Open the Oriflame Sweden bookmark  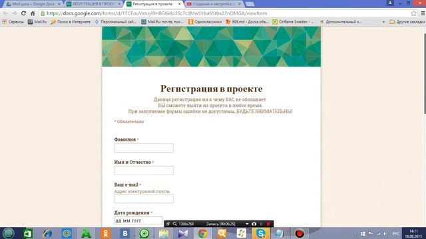click(293, 22)
